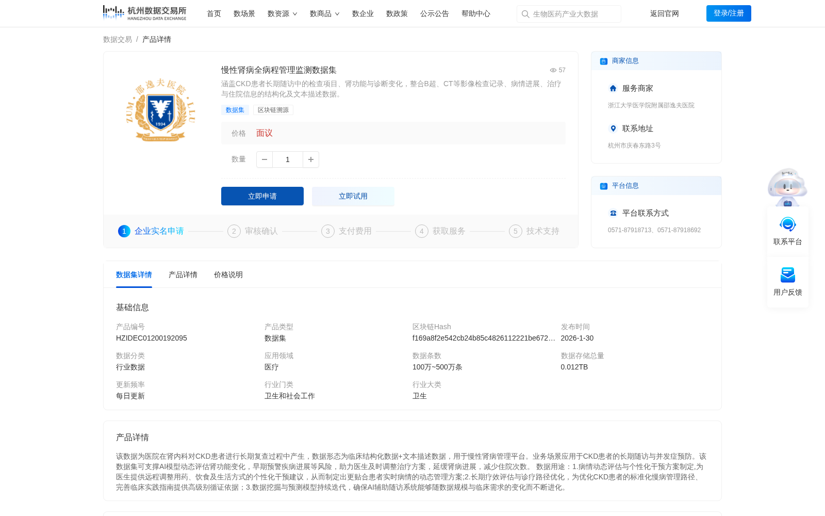825x516 pixels.
Task: Click the blockchain hash value f169a8f2e…
Action: point(484,338)
